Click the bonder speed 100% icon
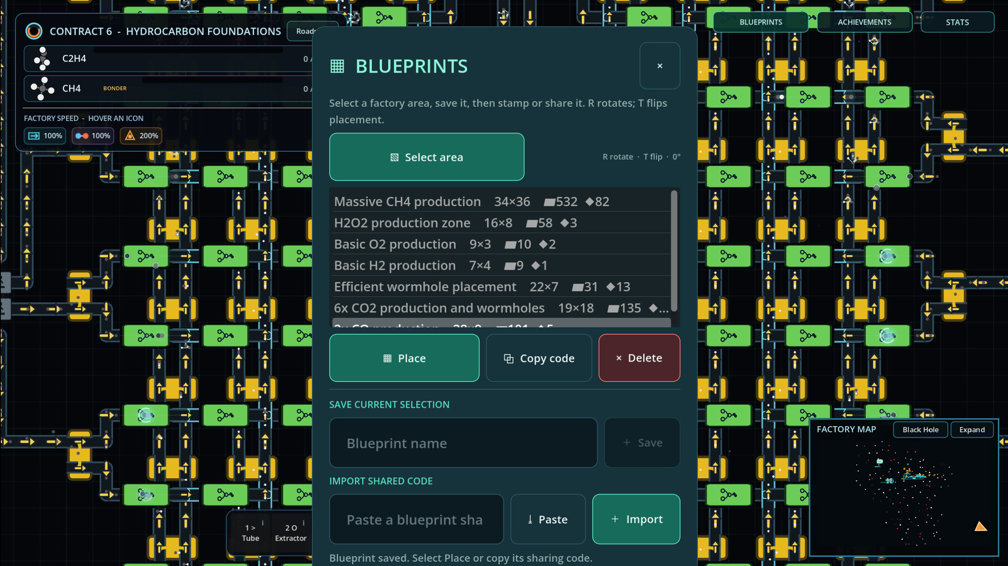Screen dimensions: 1008x566 (93, 135)
